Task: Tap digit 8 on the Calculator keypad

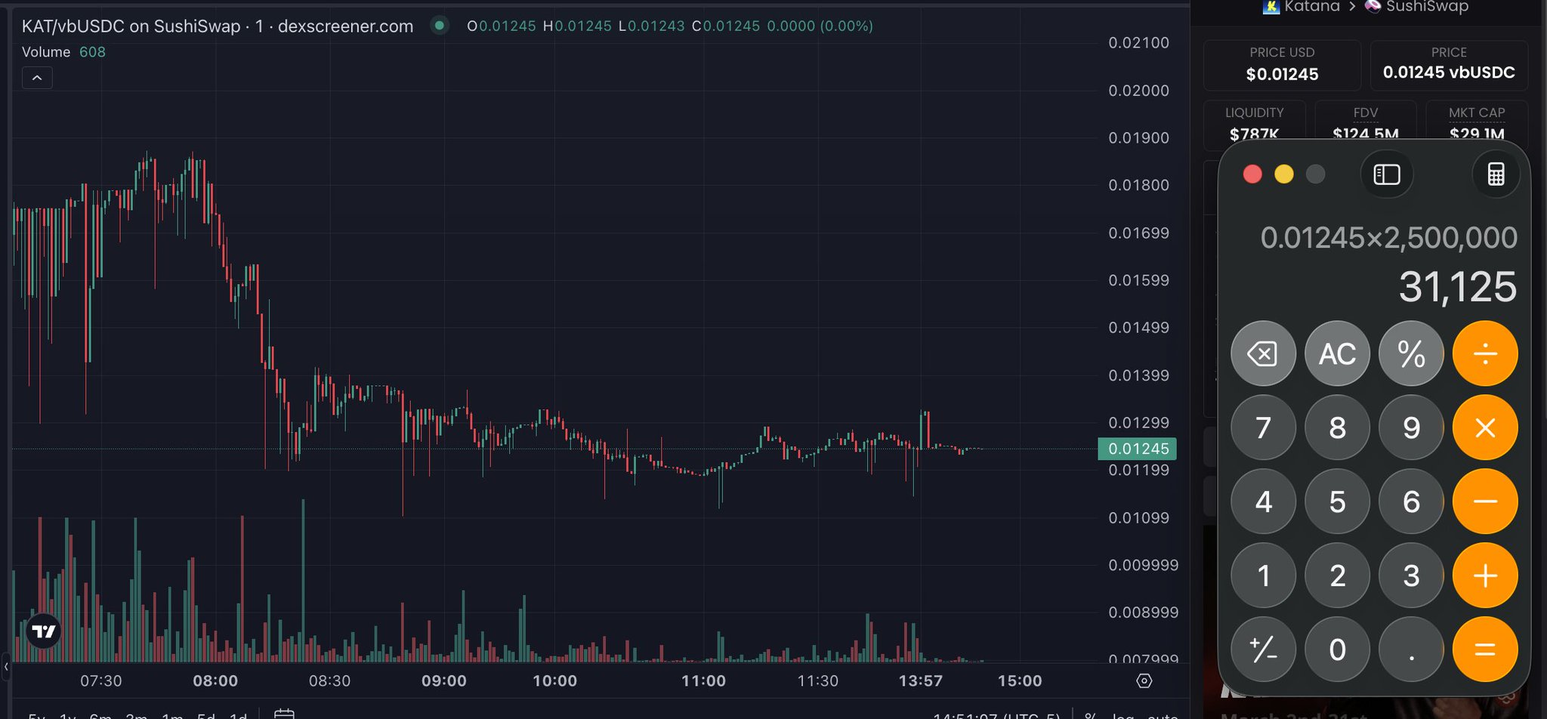Action: [x=1337, y=427]
